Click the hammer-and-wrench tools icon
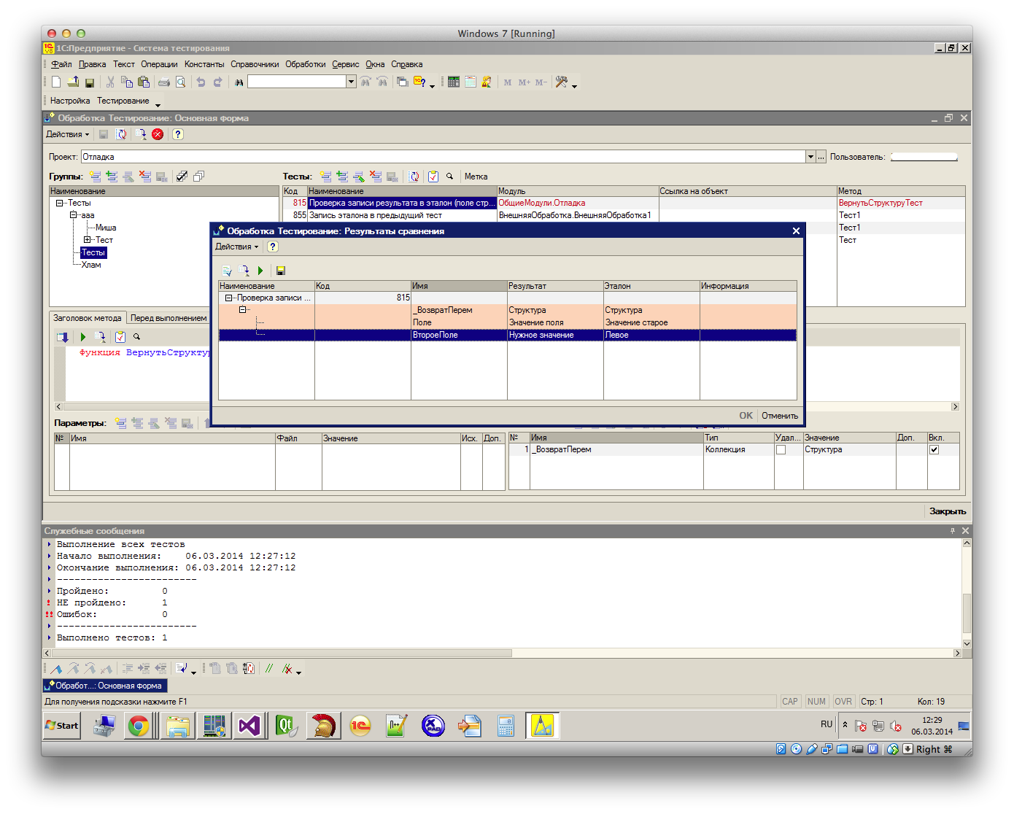Image resolution: width=1014 pixels, height=814 pixels. point(561,82)
